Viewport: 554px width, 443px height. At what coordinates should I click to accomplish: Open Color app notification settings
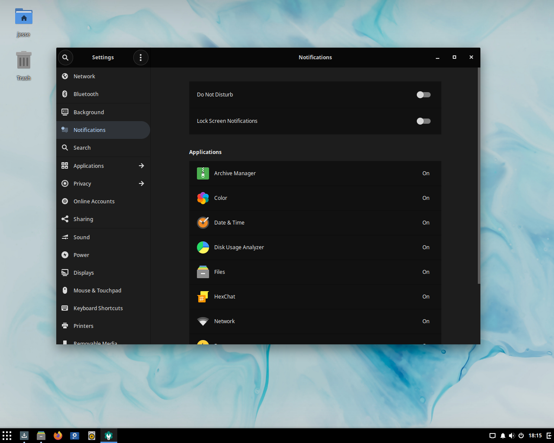click(x=315, y=198)
